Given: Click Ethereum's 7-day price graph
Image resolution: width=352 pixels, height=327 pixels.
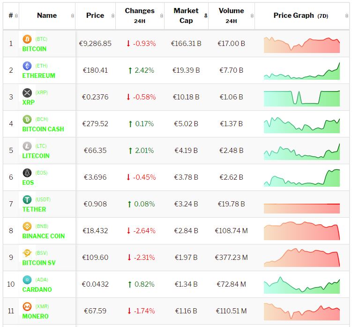Looking at the screenshot, I should (x=302, y=70).
